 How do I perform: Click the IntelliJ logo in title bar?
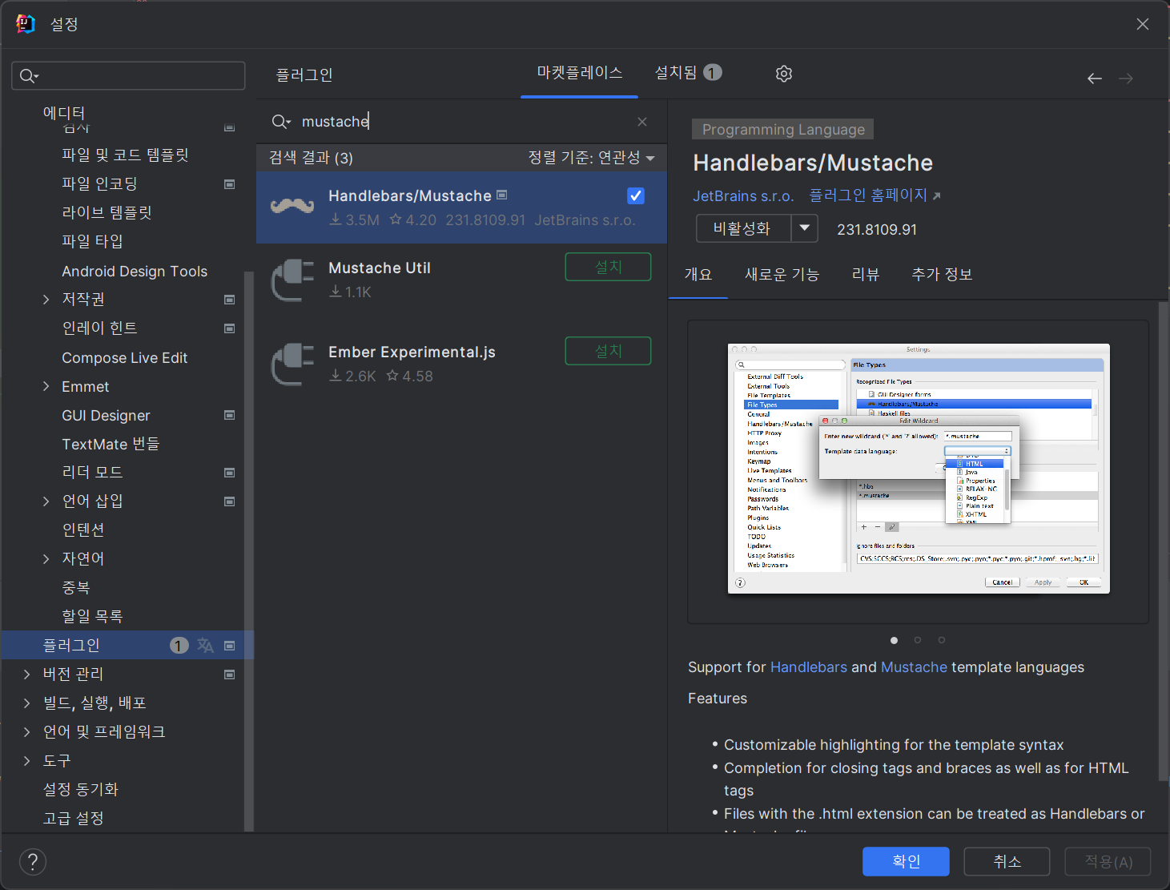point(26,24)
